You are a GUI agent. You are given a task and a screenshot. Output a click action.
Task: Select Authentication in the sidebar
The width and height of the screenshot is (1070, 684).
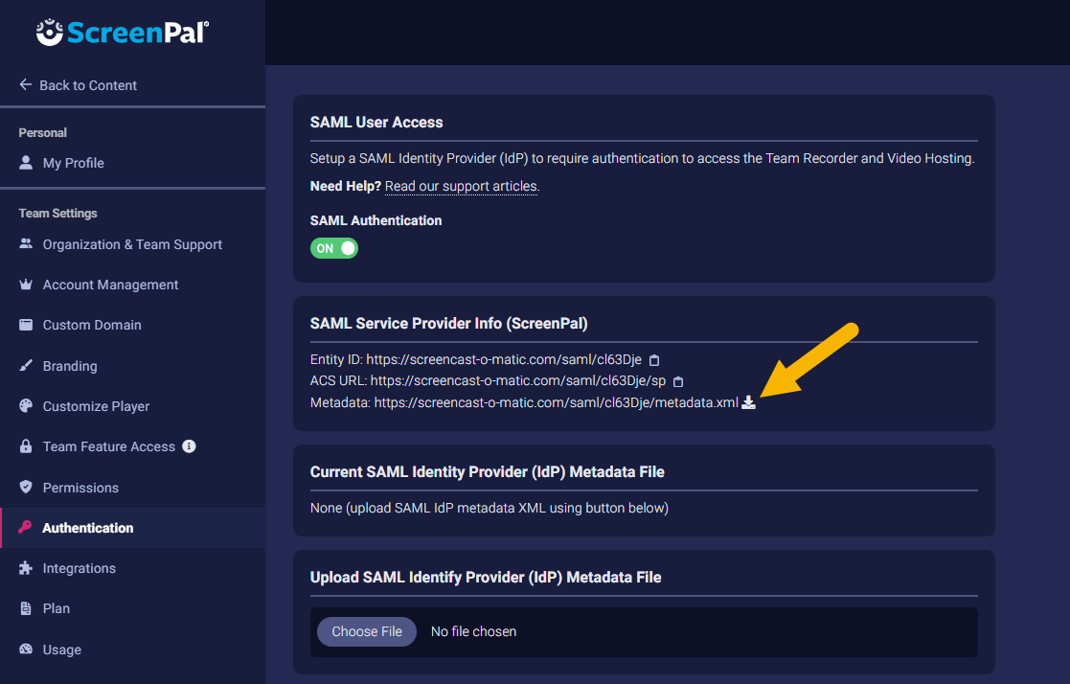pyautogui.click(x=133, y=528)
